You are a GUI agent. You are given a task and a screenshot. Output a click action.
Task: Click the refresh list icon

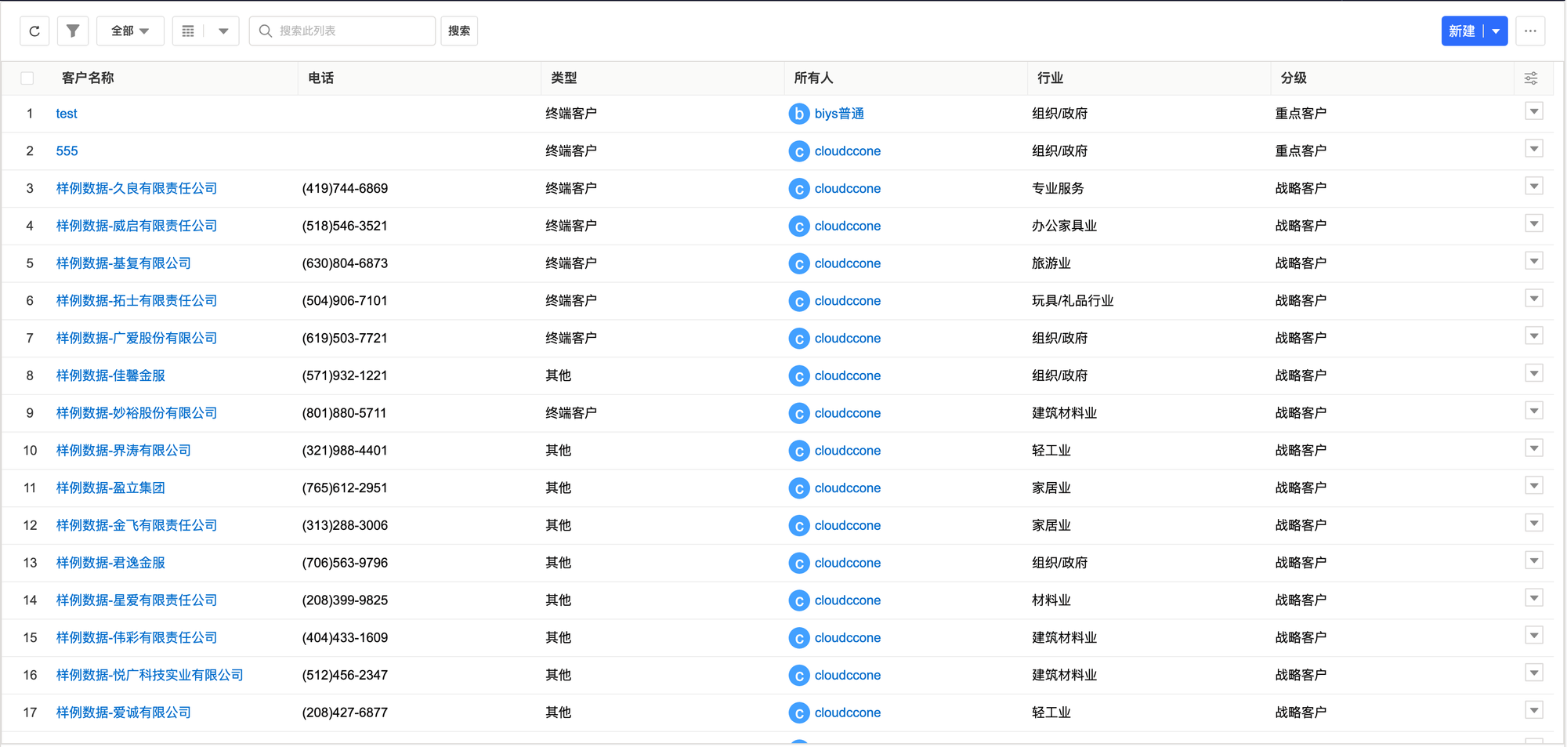[34, 31]
